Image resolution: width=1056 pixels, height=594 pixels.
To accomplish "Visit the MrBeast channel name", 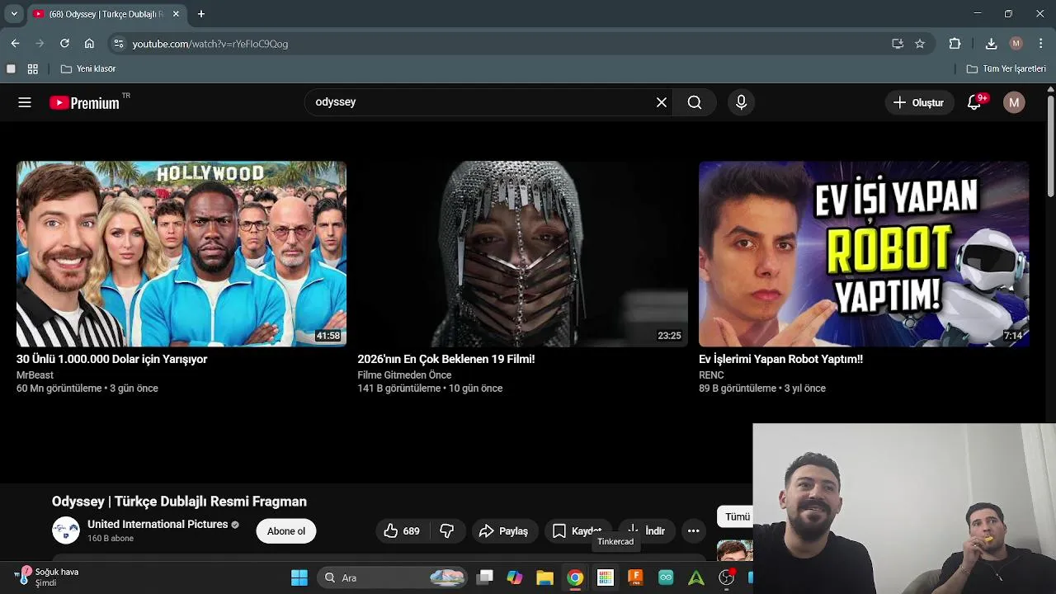I will click(35, 375).
